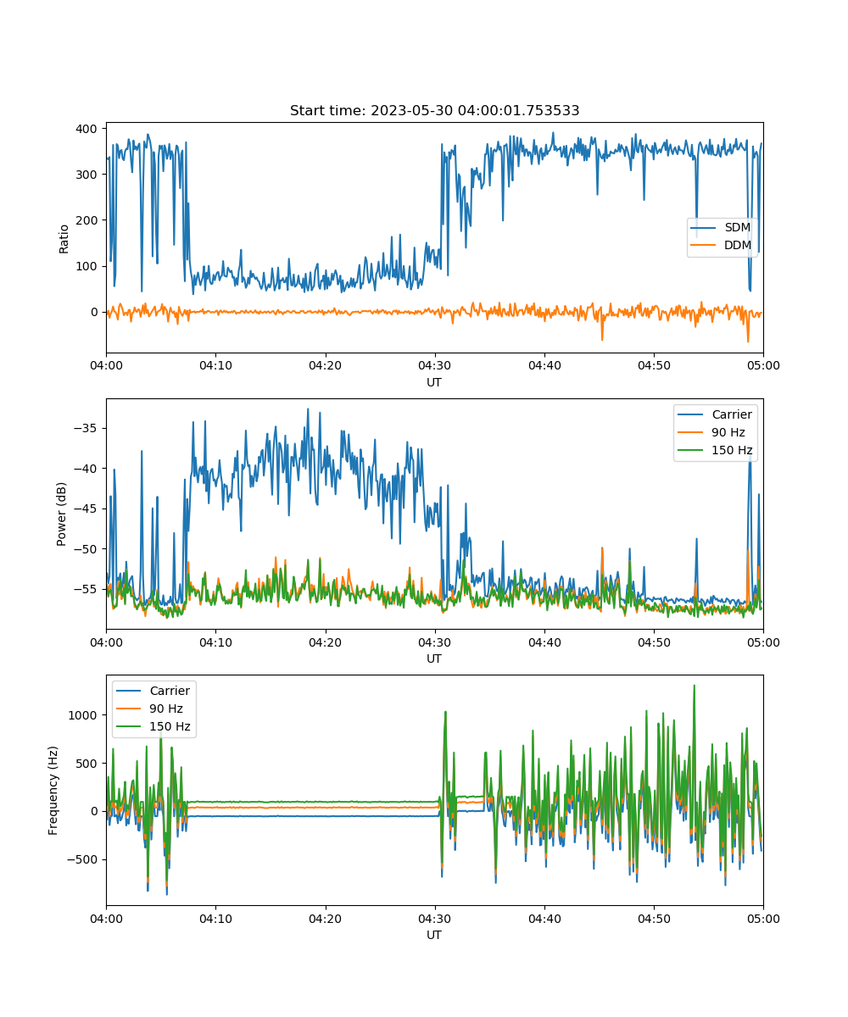848x1017 pixels.
Task: Click the 'UT' label under the Frequency plot
Action: click(x=434, y=935)
